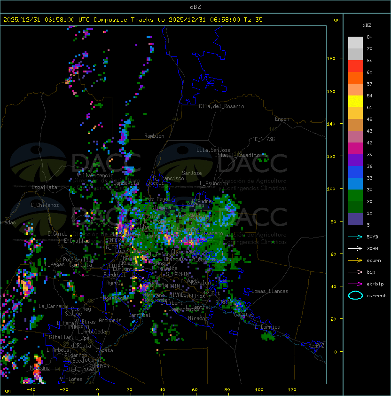Viewport: 391px width, 396px height.
Task: Click the 'eburn' legend label
Action: (374, 261)
